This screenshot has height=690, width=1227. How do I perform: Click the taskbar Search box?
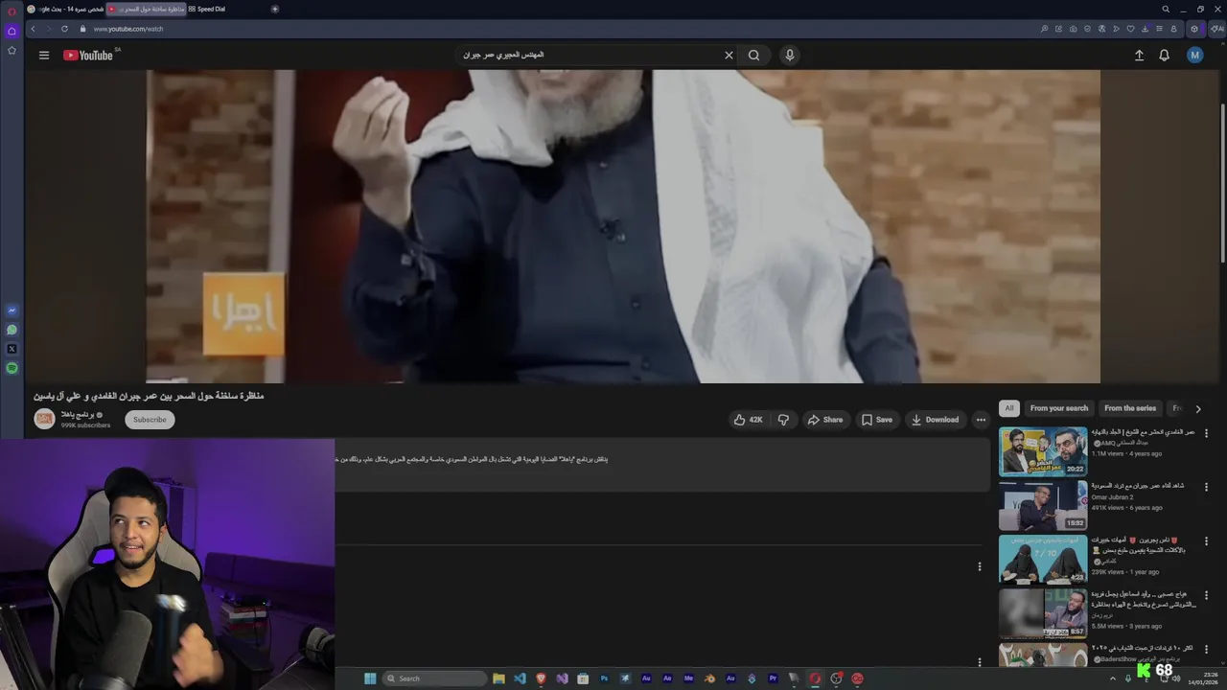[435, 678]
